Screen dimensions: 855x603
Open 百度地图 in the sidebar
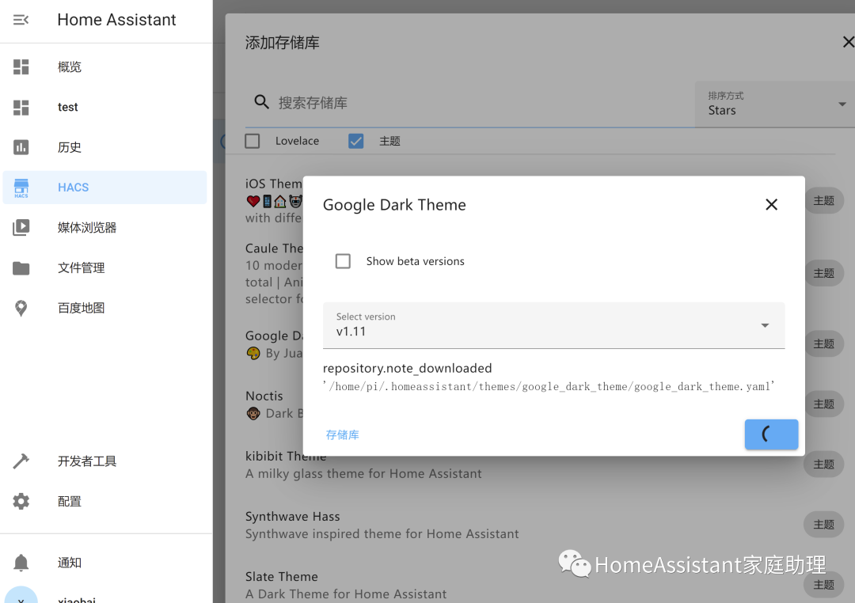click(104, 308)
